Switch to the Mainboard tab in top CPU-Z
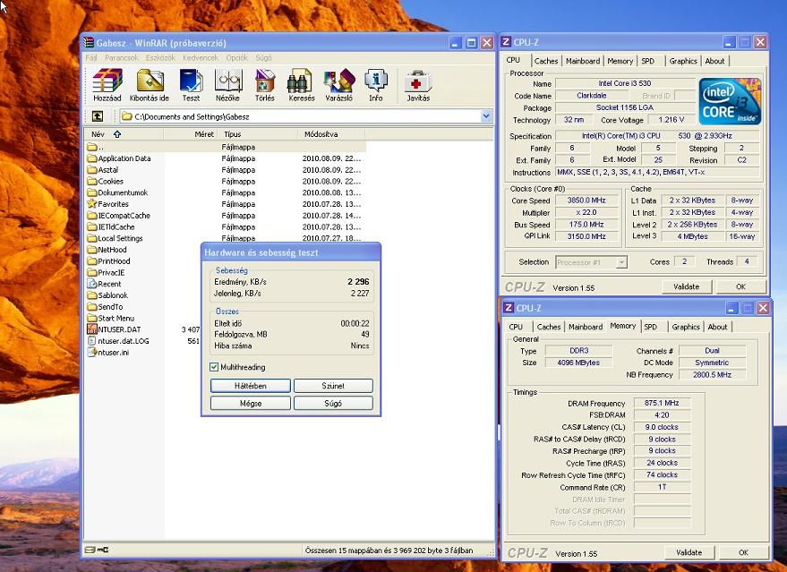 pyautogui.click(x=583, y=61)
